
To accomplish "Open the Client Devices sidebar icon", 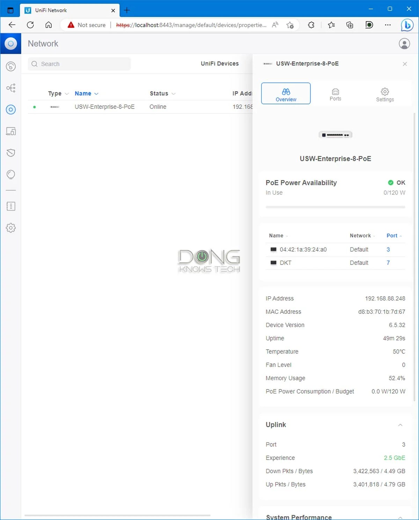I will click(11, 131).
